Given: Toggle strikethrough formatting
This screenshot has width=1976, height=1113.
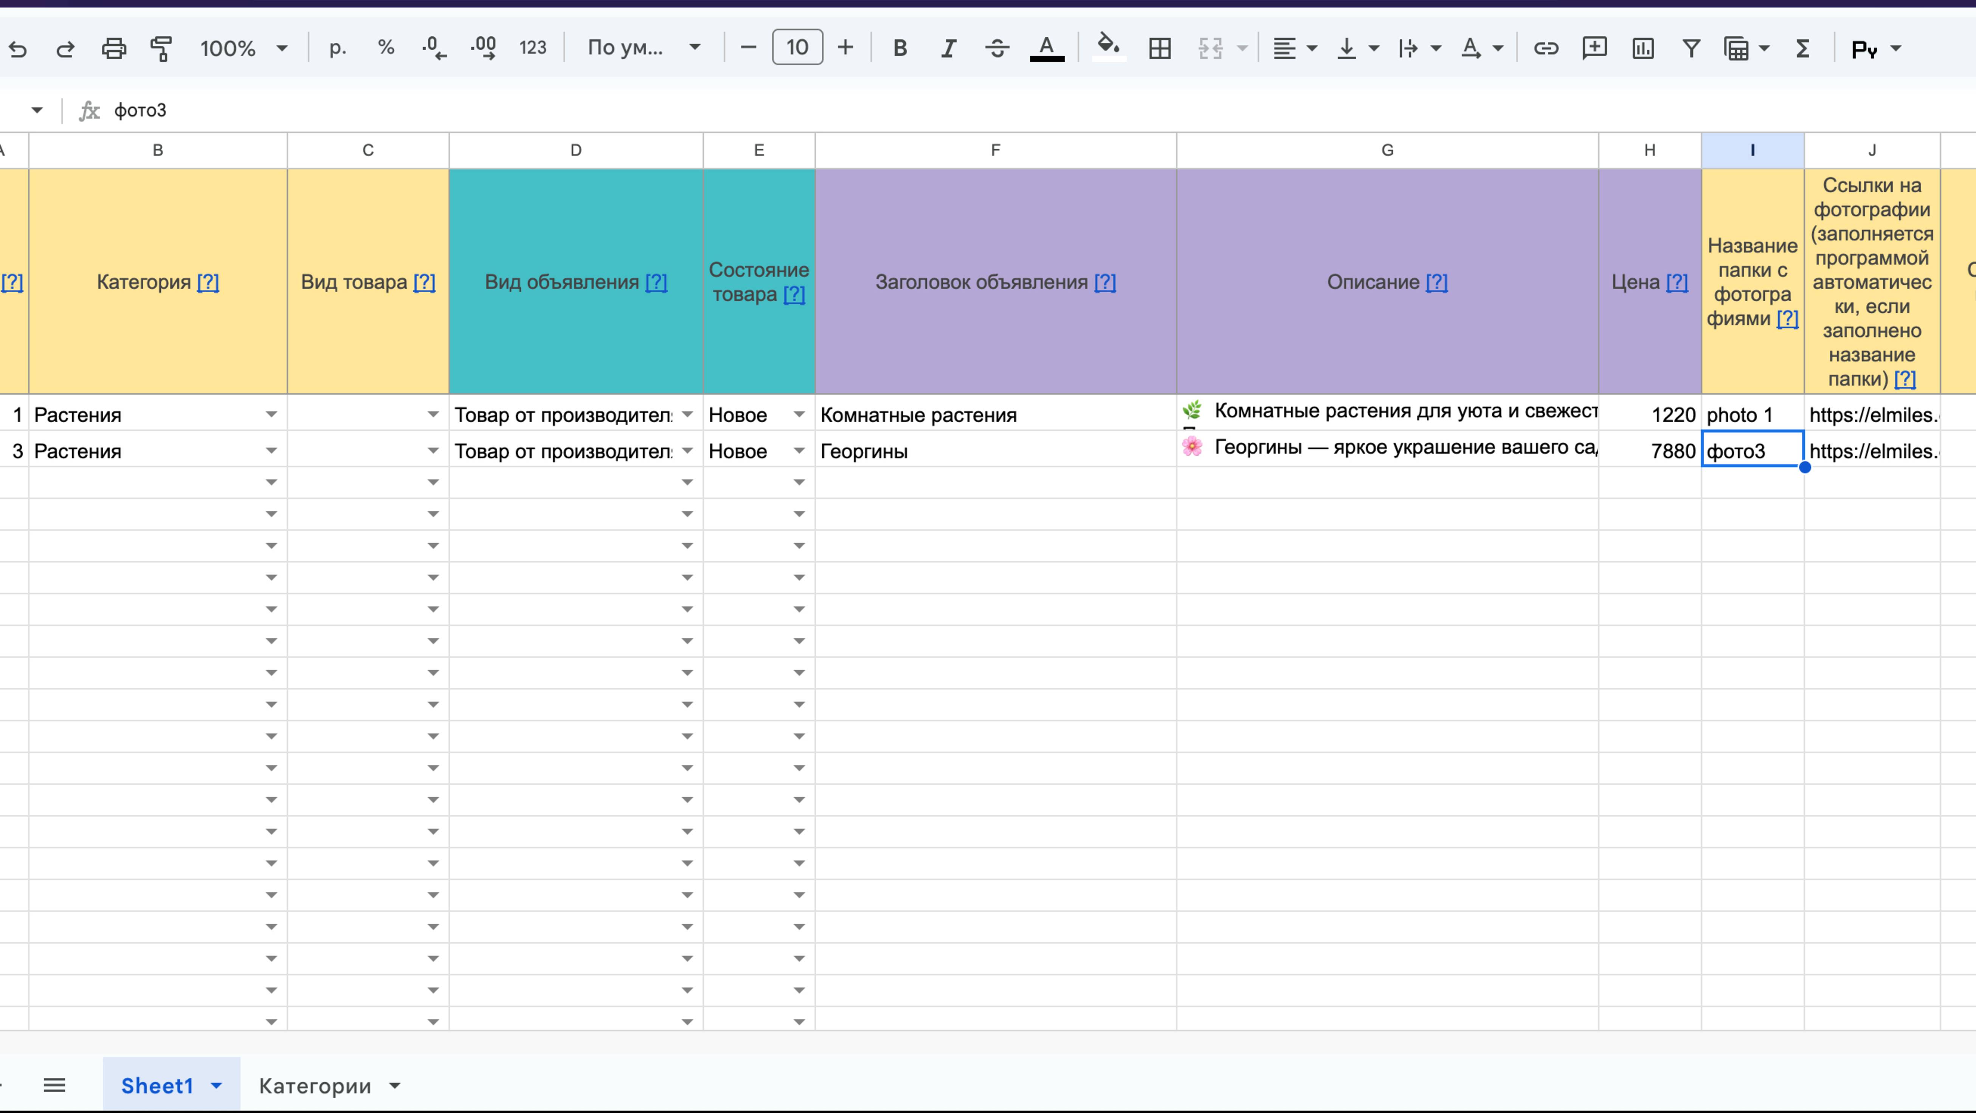Looking at the screenshot, I should 997,48.
